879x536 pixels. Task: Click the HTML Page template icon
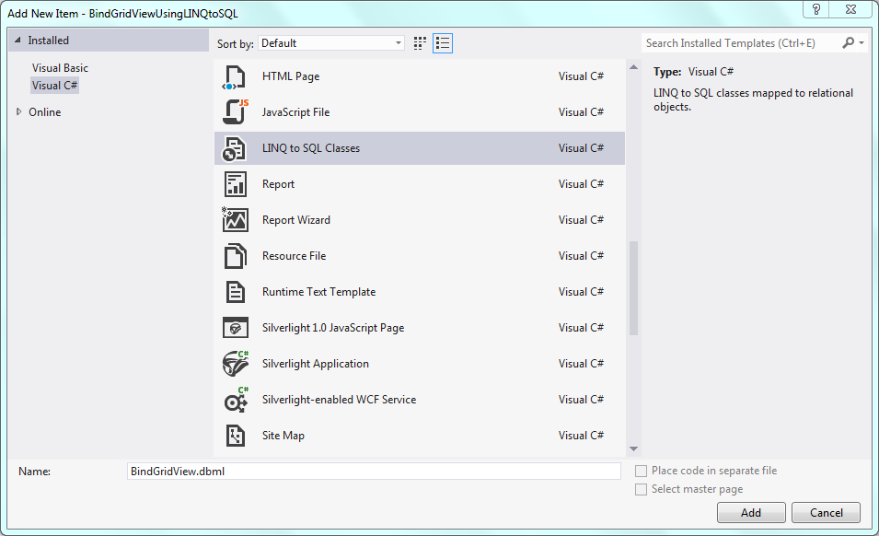(x=236, y=76)
